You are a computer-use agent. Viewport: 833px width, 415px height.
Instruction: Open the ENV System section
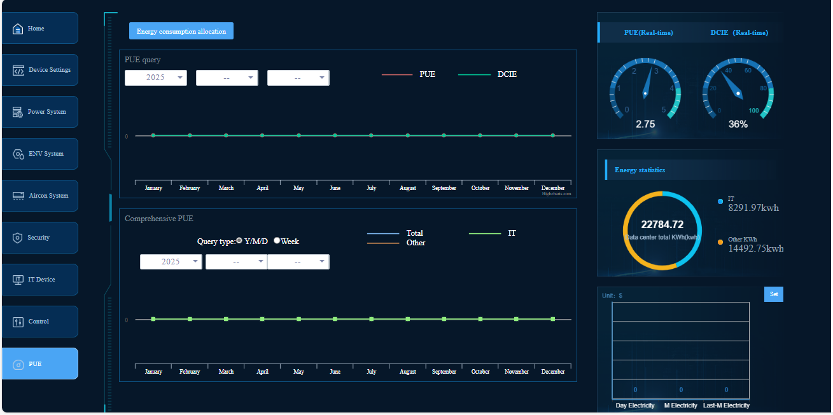(40, 154)
